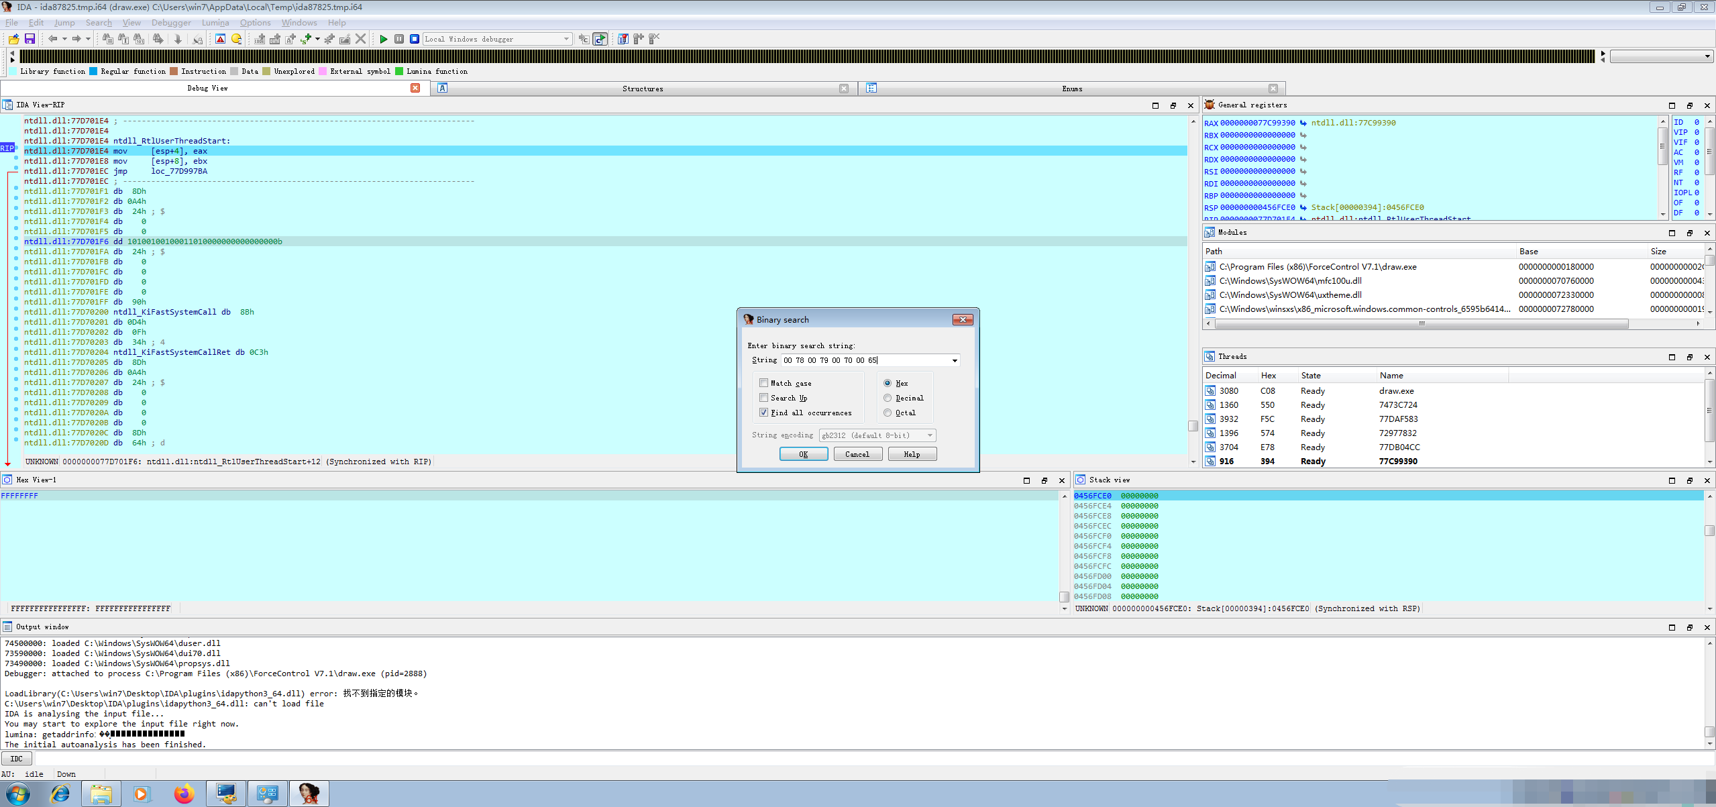This screenshot has width=1716, height=807.
Task: Click the large X undefine toolbar icon
Action: (360, 39)
